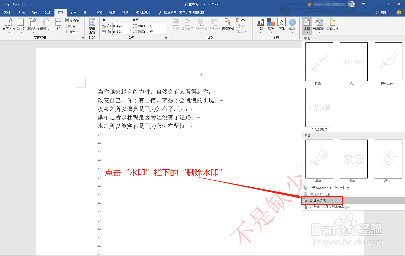
Task: Click the smiley feedback icon
Action: point(399,12)
